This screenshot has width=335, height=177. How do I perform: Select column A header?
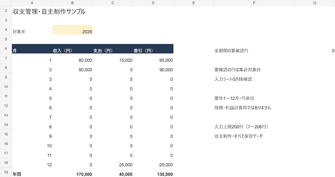[32, 3]
